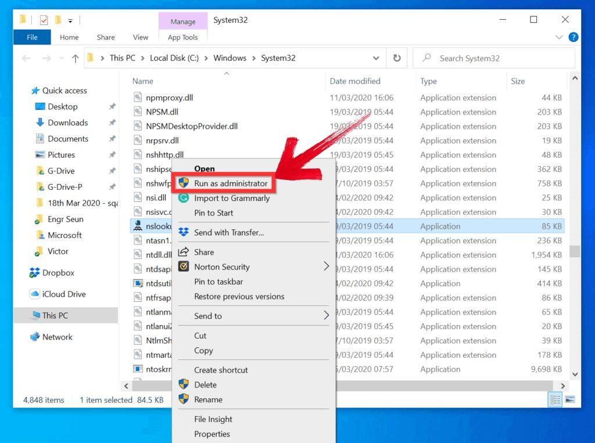Expand the Norton Security submenu

click(x=326, y=266)
